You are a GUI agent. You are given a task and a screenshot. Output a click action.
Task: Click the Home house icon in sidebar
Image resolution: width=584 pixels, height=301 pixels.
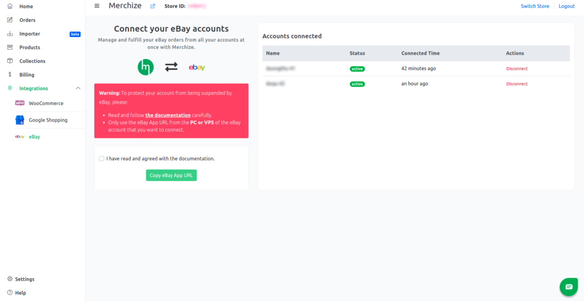[x=10, y=6]
